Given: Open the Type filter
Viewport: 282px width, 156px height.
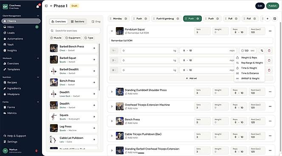Looking at the screenshot, I should (89, 38).
